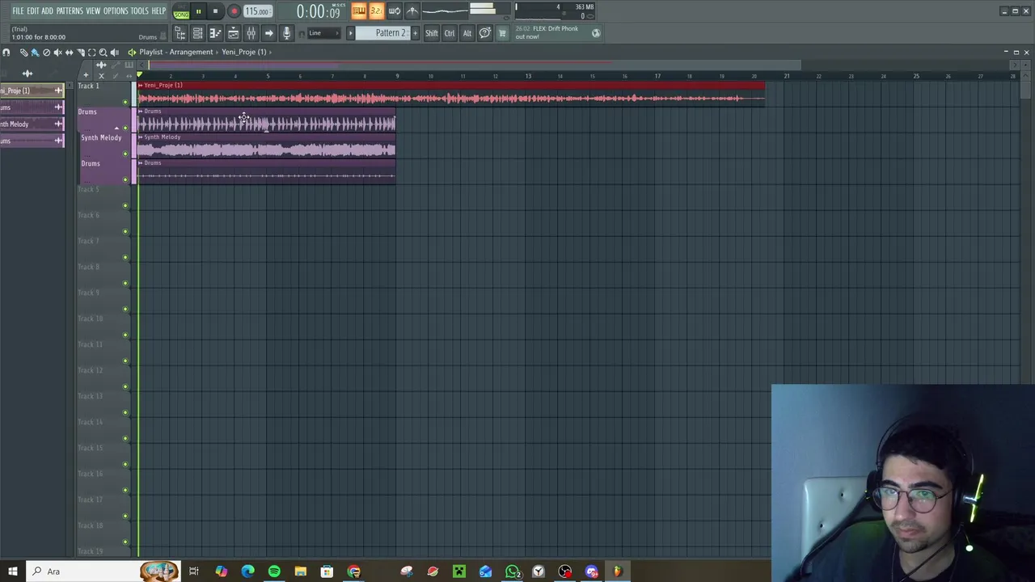Open the Mixer from the toolbar
The image size is (1035, 582).
point(251,33)
